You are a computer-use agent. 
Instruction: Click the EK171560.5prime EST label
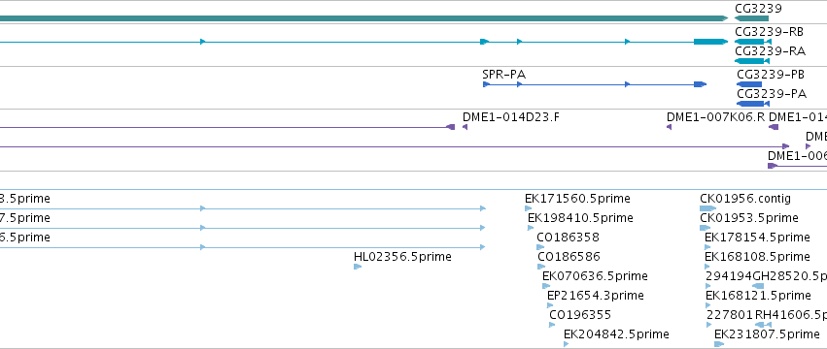click(577, 199)
